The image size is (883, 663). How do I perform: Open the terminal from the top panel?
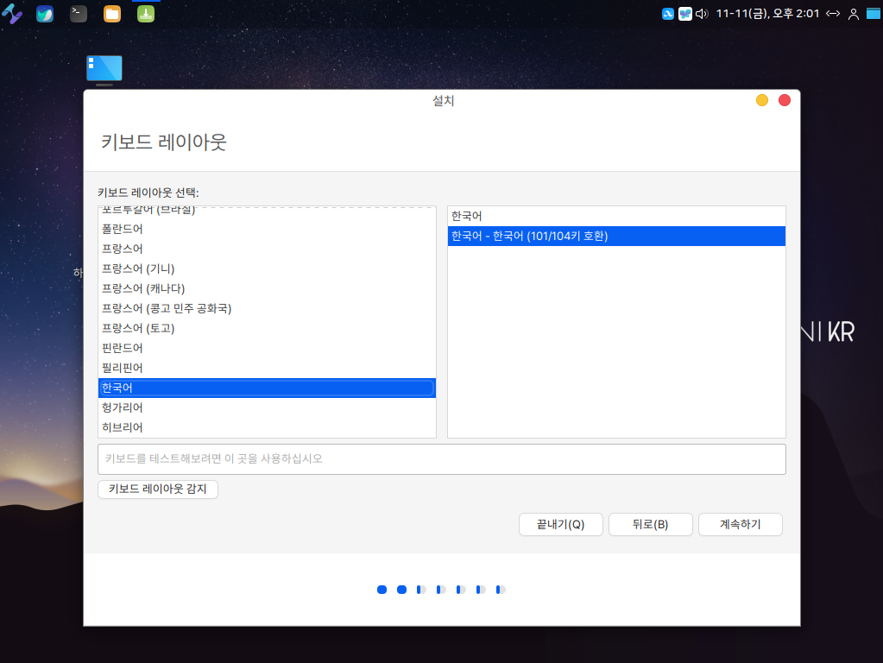point(79,14)
